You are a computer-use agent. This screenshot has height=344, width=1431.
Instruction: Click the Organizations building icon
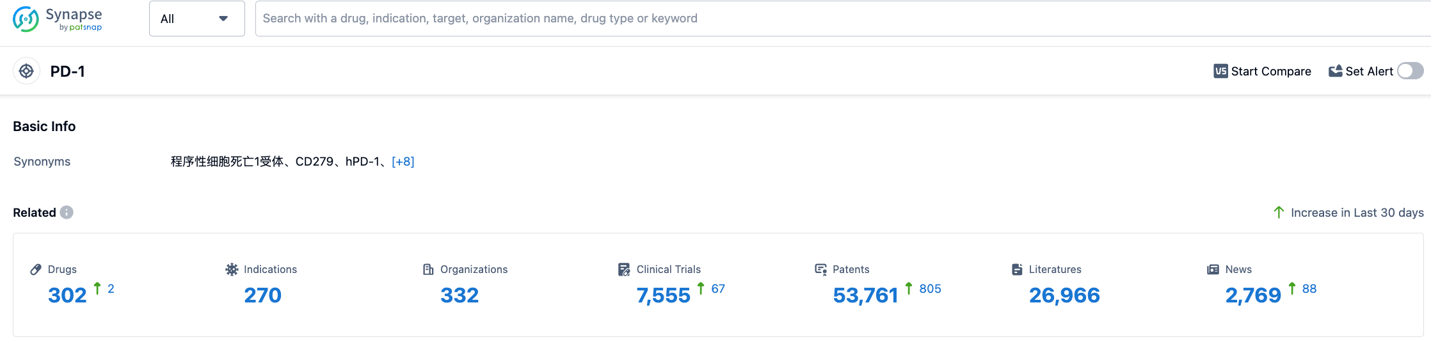click(x=428, y=269)
